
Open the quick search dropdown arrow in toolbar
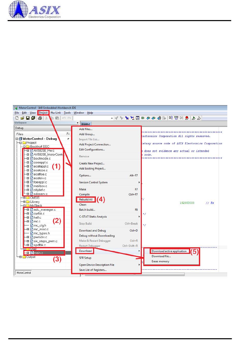[112, 118]
